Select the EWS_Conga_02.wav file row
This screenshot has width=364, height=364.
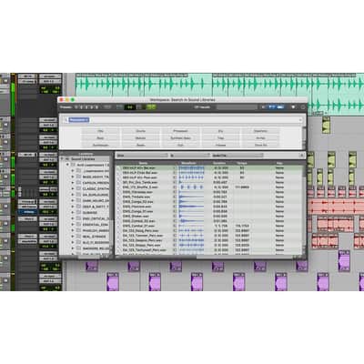coord(209,202)
